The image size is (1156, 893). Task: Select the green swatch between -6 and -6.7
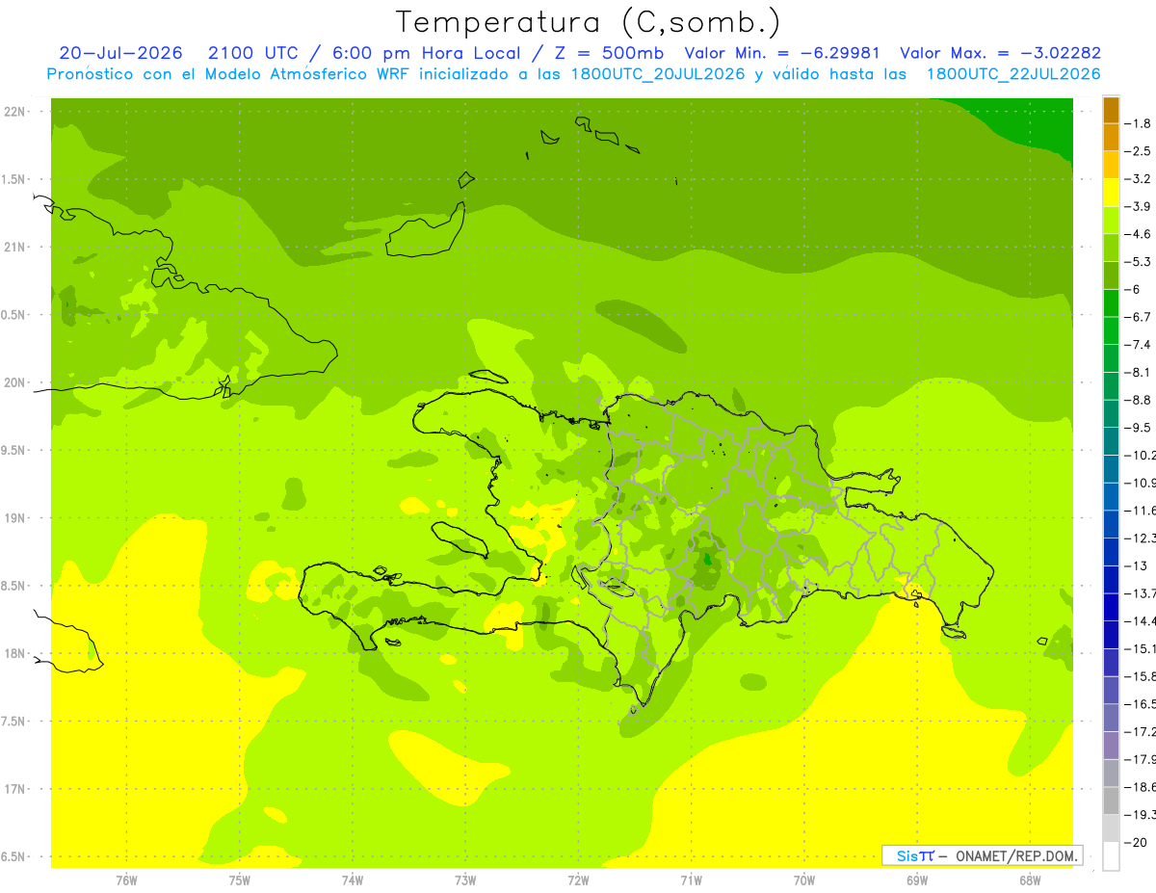coord(1111,303)
